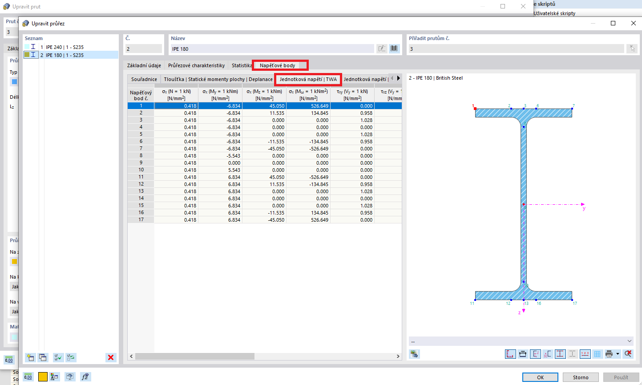Click the -5.543 cell in row 8
The height and width of the screenshot is (385, 642).
pyautogui.click(x=220, y=156)
